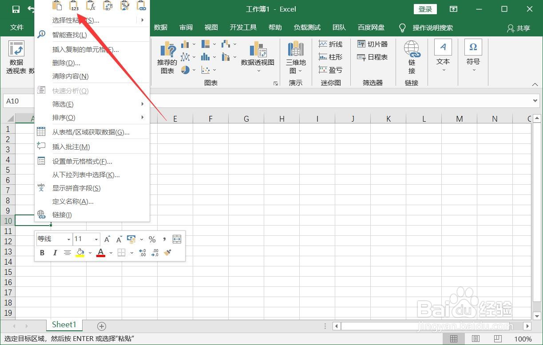The image size is (543, 345).
Task: Apply comma style in mini toolbar
Action: point(164,239)
